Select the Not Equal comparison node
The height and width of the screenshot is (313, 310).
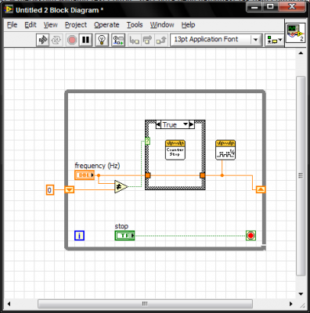coord(121,186)
